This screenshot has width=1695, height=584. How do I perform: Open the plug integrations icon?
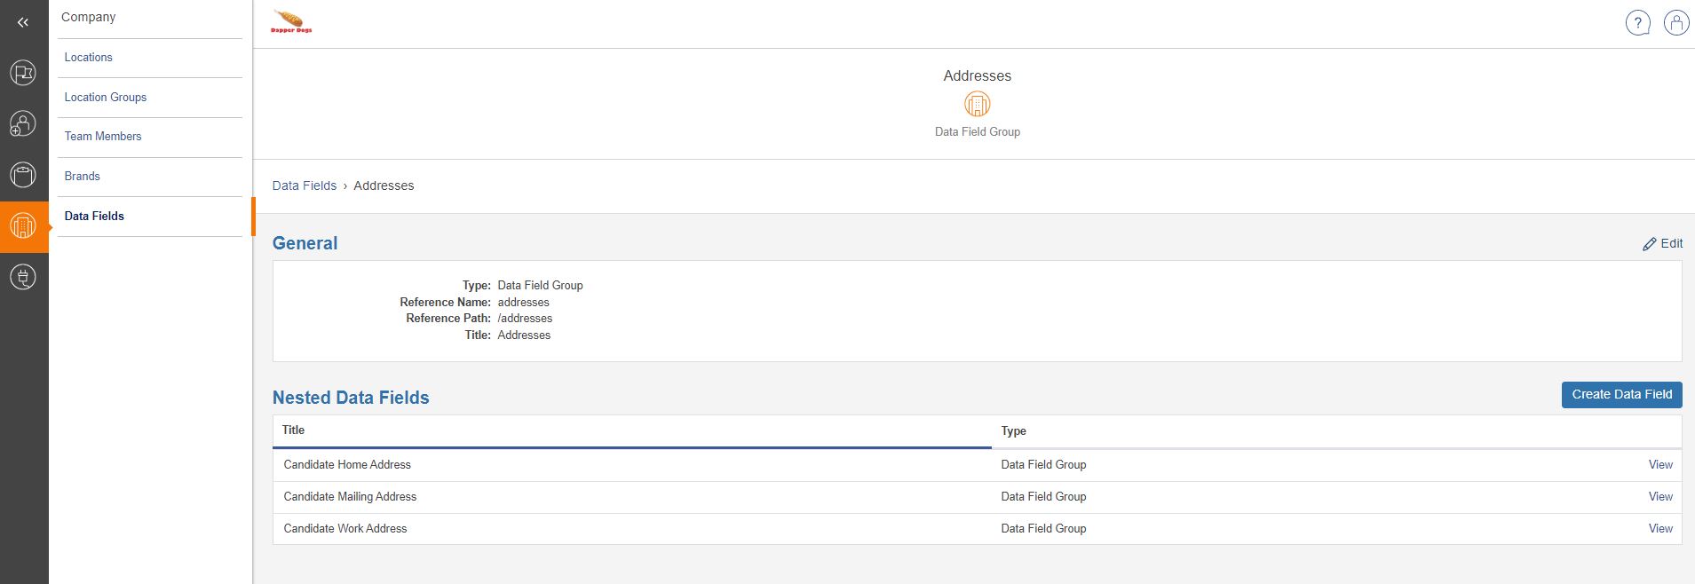click(x=23, y=278)
